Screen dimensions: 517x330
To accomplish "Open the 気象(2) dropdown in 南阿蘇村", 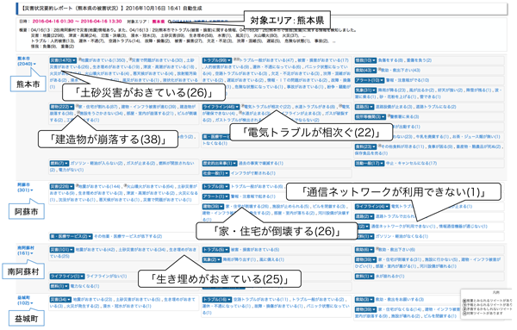I will click(212, 260).
